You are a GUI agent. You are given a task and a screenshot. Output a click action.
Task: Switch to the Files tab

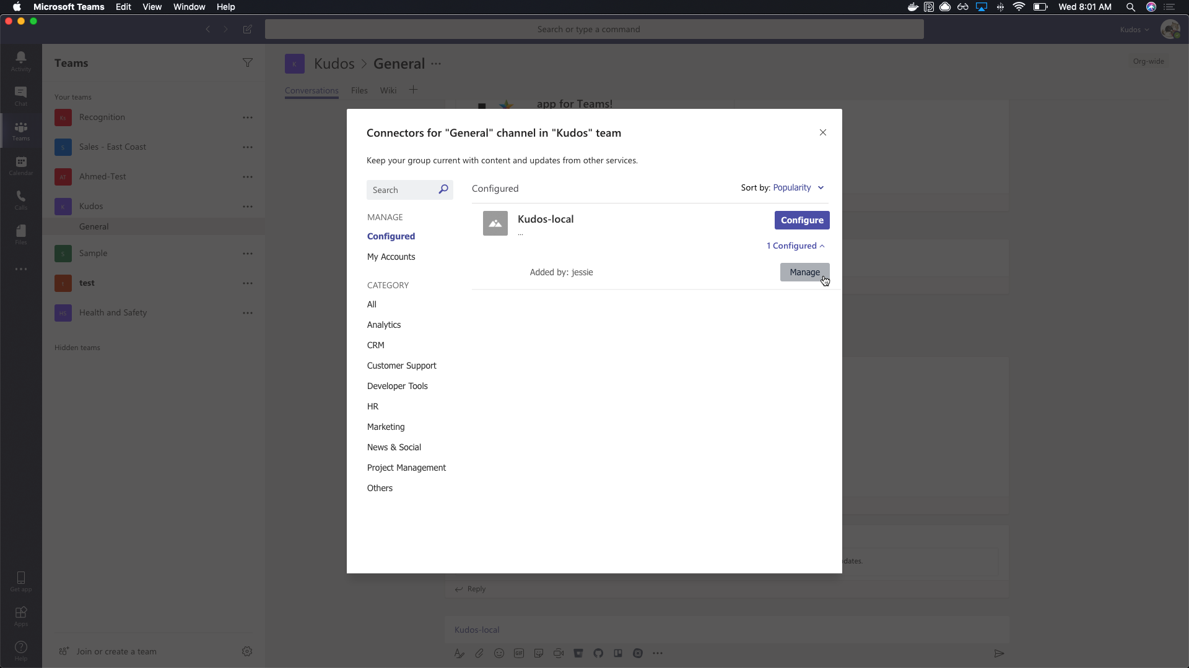tap(359, 90)
